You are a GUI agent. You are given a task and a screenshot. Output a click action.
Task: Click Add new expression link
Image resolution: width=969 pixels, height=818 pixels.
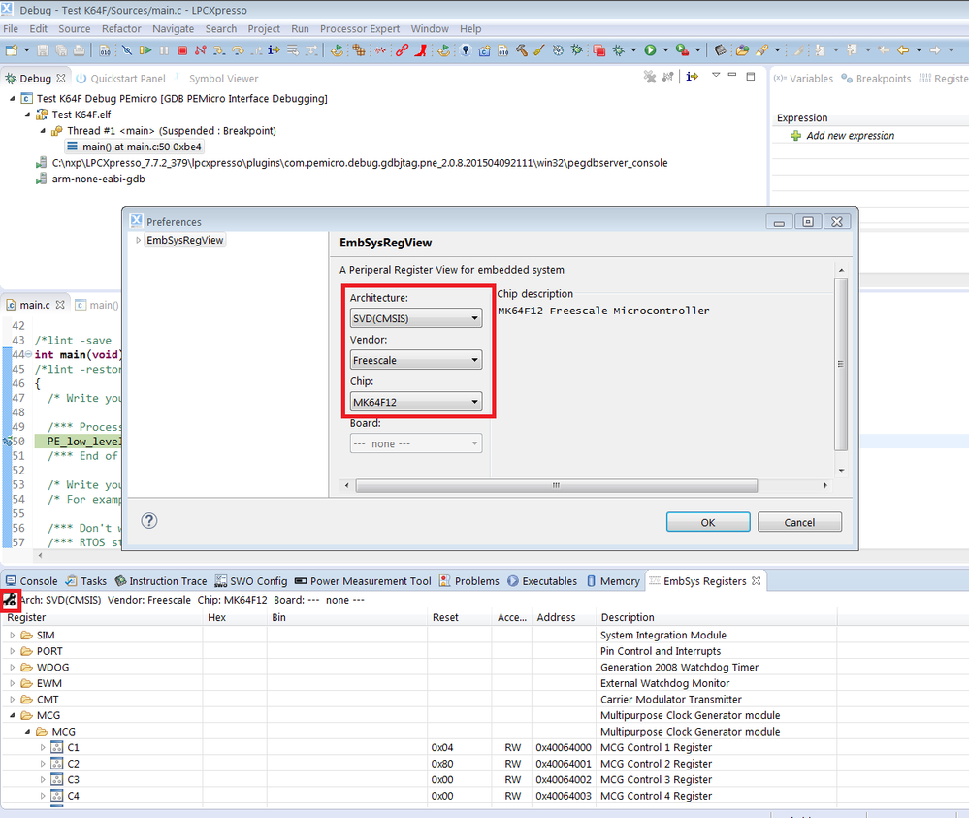[850, 136]
